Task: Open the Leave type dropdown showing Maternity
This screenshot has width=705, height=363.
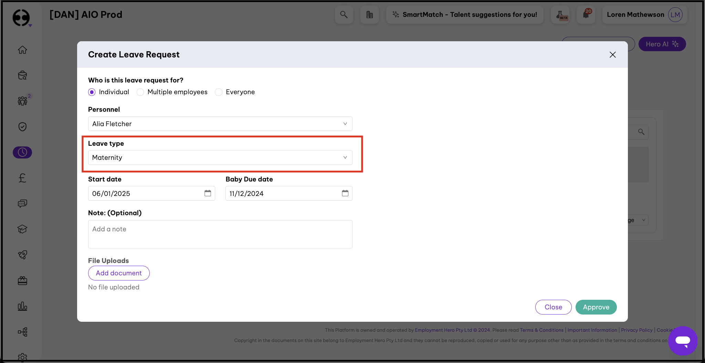Action: (x=220, y=157)
